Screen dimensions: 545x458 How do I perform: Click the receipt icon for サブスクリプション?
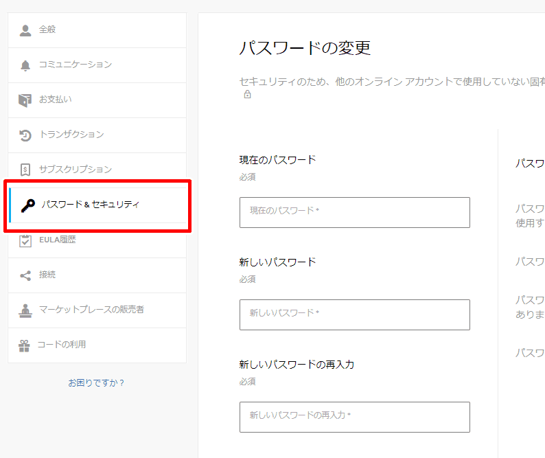pyautogui.click(x=25, y=170)
